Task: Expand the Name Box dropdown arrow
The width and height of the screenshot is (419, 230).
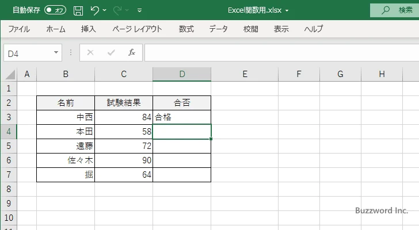Action: (56, 52)
